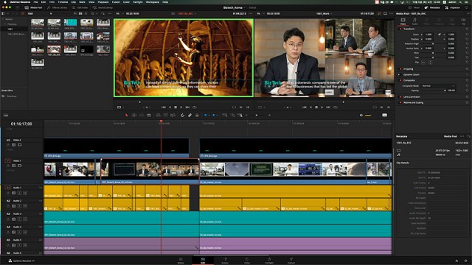Switch to the Audio tab in Inspector

pyautogui.click(x=414, y=21)
